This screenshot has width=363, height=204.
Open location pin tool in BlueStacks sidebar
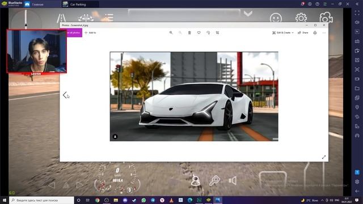[x=357, y=107]
